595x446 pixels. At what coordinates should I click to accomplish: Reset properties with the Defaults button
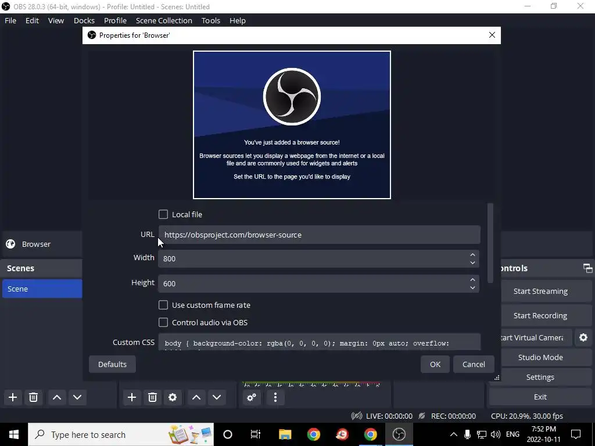pos(112,364)
